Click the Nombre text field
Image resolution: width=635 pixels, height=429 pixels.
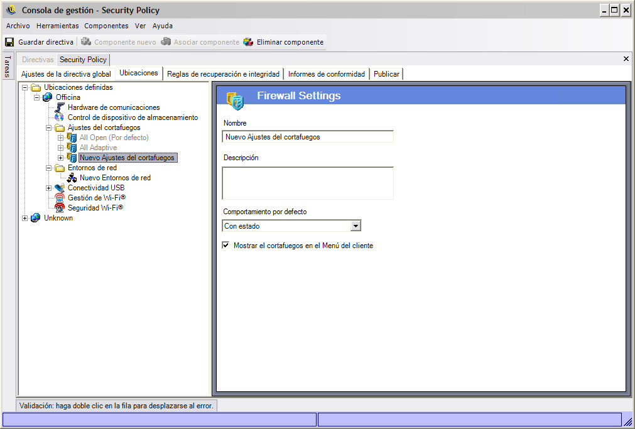tap(308, 136)
